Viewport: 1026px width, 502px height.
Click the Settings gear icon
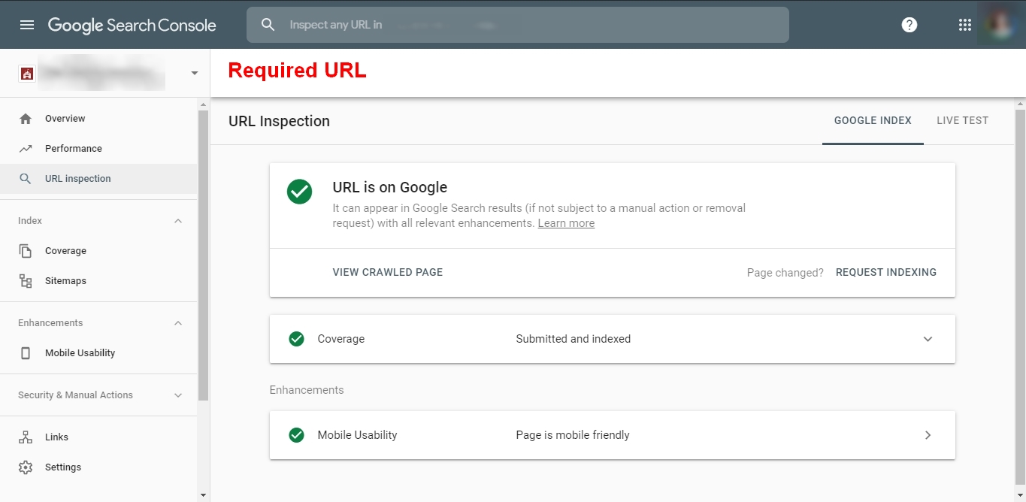point(26,467)
